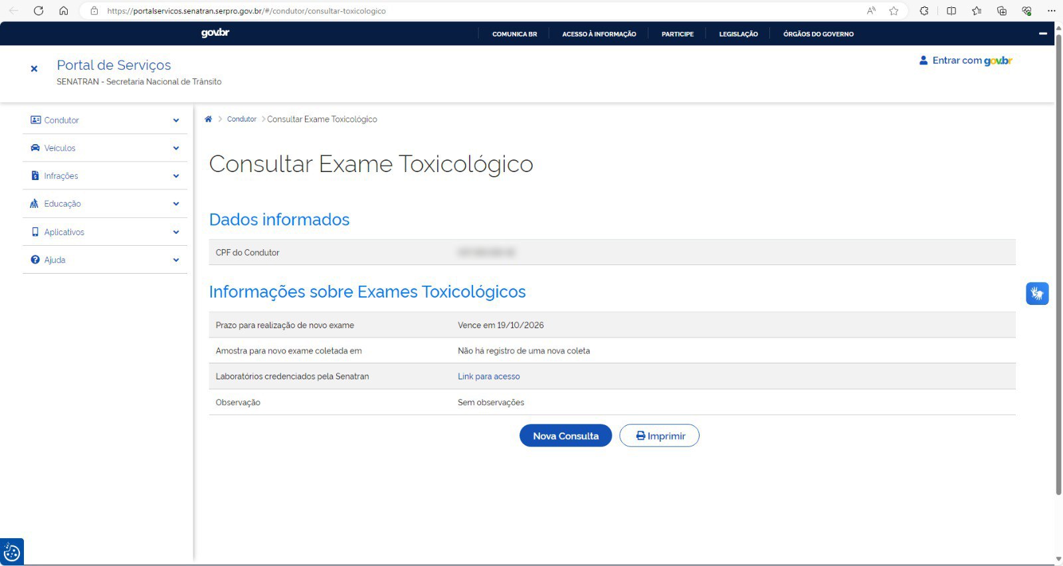Open the VLibras accessibility widget
Screen dimensions: 1063x566
pyautogui.click(x=1036, y=293)
